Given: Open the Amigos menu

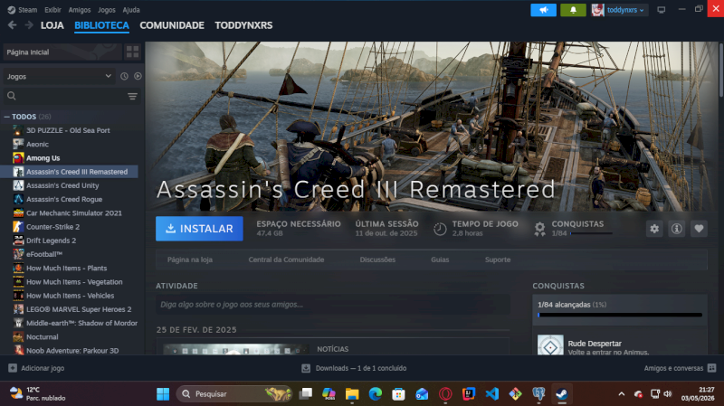Looking at the screenshot, I should (80, 10).
